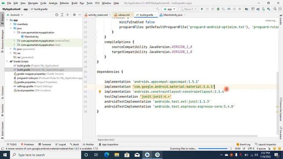
Task: Open the Profile app gauge icon
Action: point(229,9)
